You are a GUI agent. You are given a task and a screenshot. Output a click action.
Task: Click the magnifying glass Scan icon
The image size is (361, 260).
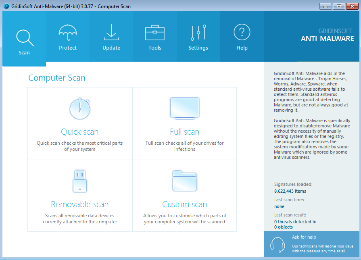[24, 37]
